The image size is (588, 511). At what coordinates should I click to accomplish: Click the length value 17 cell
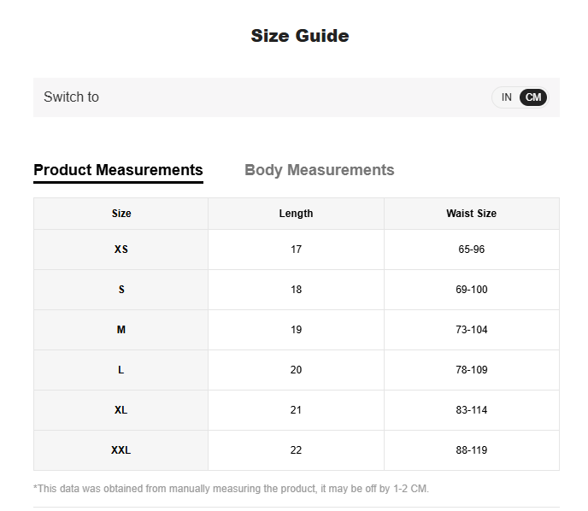[x=296, y=250]
